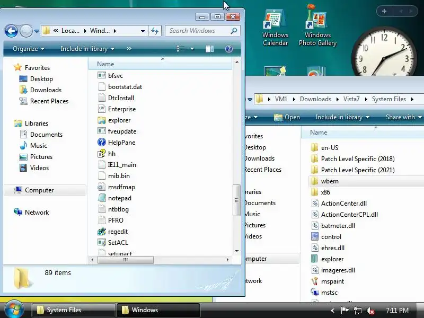Click the Help question mark icon

pyautogui.click(x=229, y=49)
